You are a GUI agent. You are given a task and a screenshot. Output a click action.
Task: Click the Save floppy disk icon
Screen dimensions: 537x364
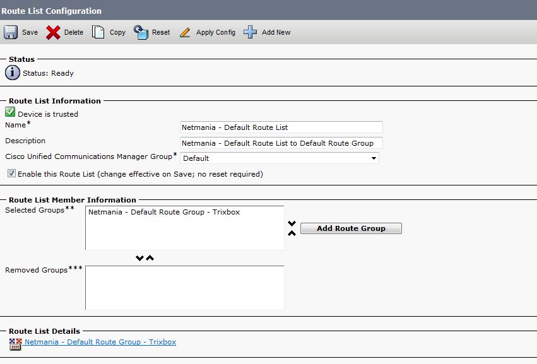click(x=11, y=32)
